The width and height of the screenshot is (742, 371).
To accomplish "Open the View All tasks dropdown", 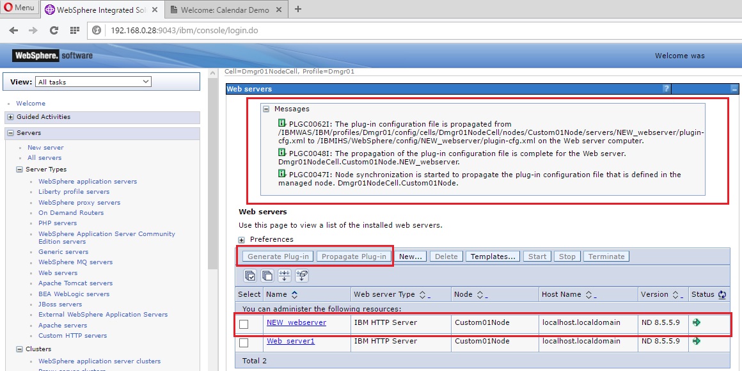I will tap(93, 81).
